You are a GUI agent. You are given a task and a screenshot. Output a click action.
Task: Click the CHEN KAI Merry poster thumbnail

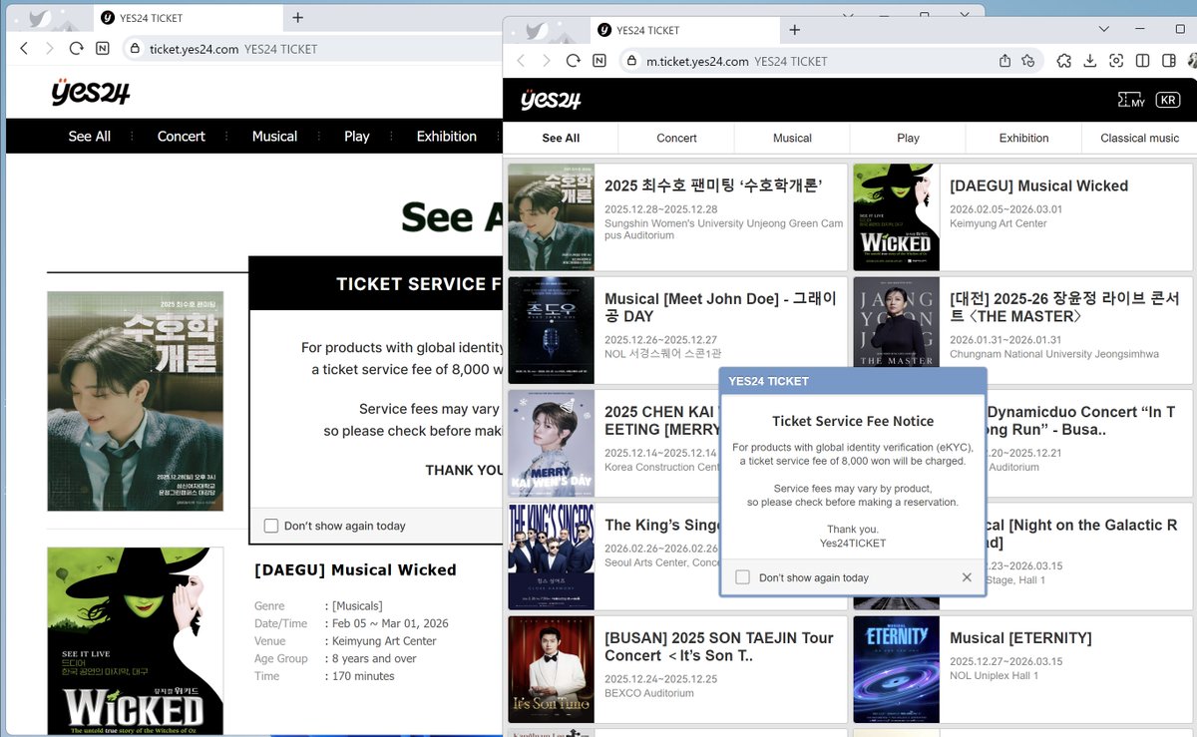551,443
